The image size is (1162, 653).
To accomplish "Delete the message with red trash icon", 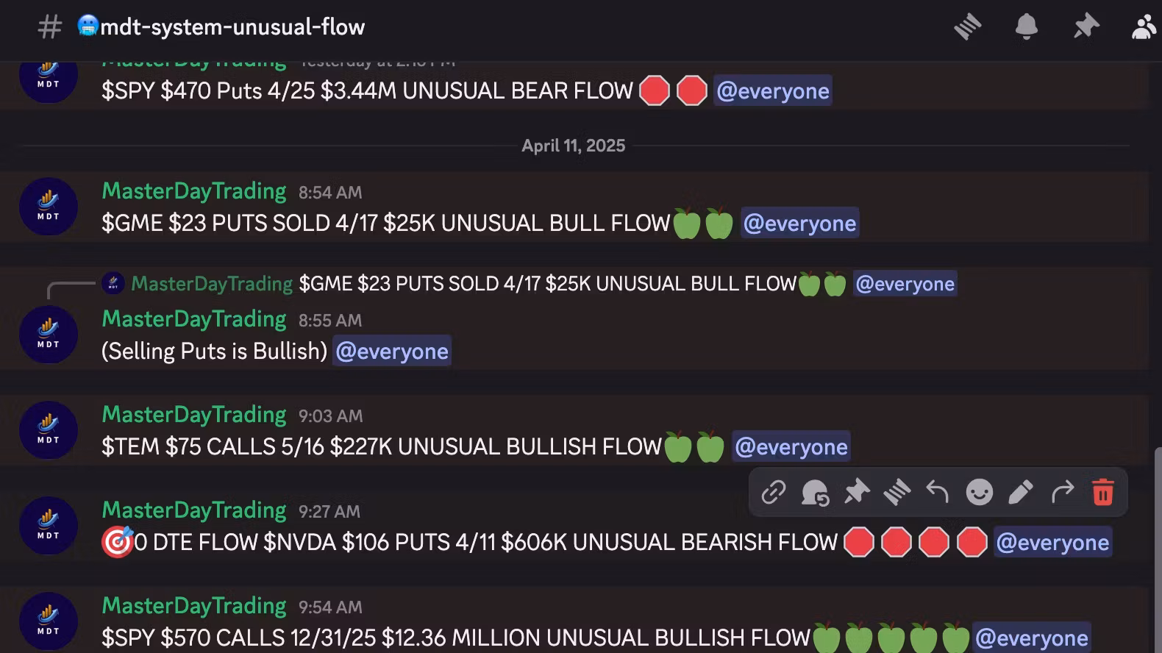I will (1102, 492).
